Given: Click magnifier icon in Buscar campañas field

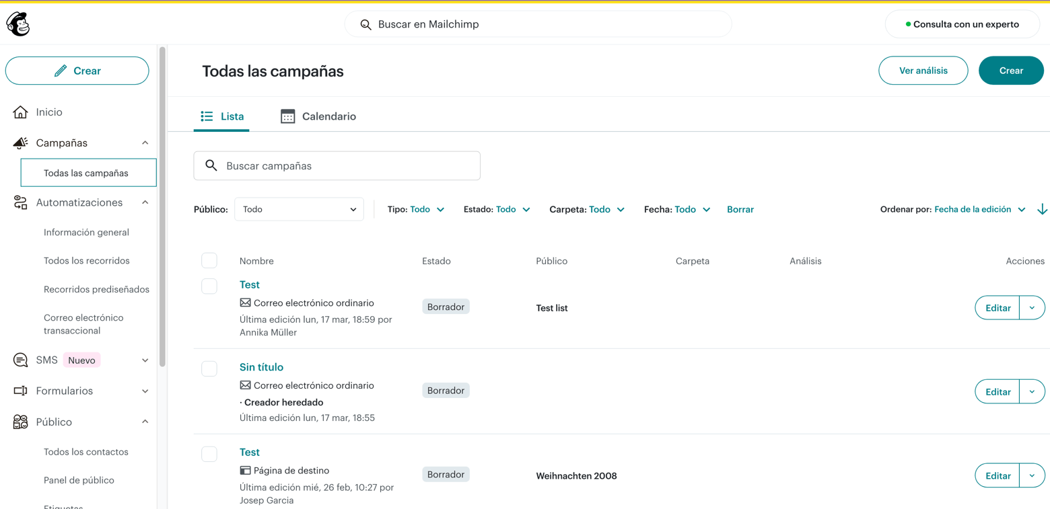Looking at the screenshot, I should coord(211,165).
